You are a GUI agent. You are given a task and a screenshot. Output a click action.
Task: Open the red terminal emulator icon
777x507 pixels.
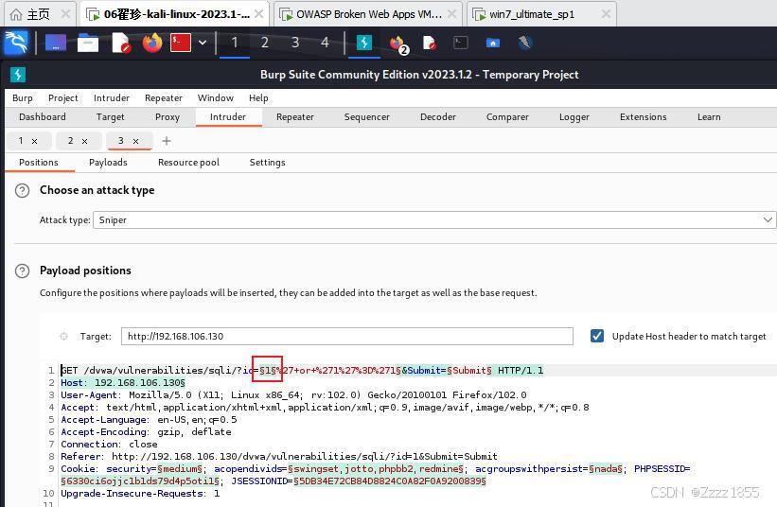click(x=181, y=44)
